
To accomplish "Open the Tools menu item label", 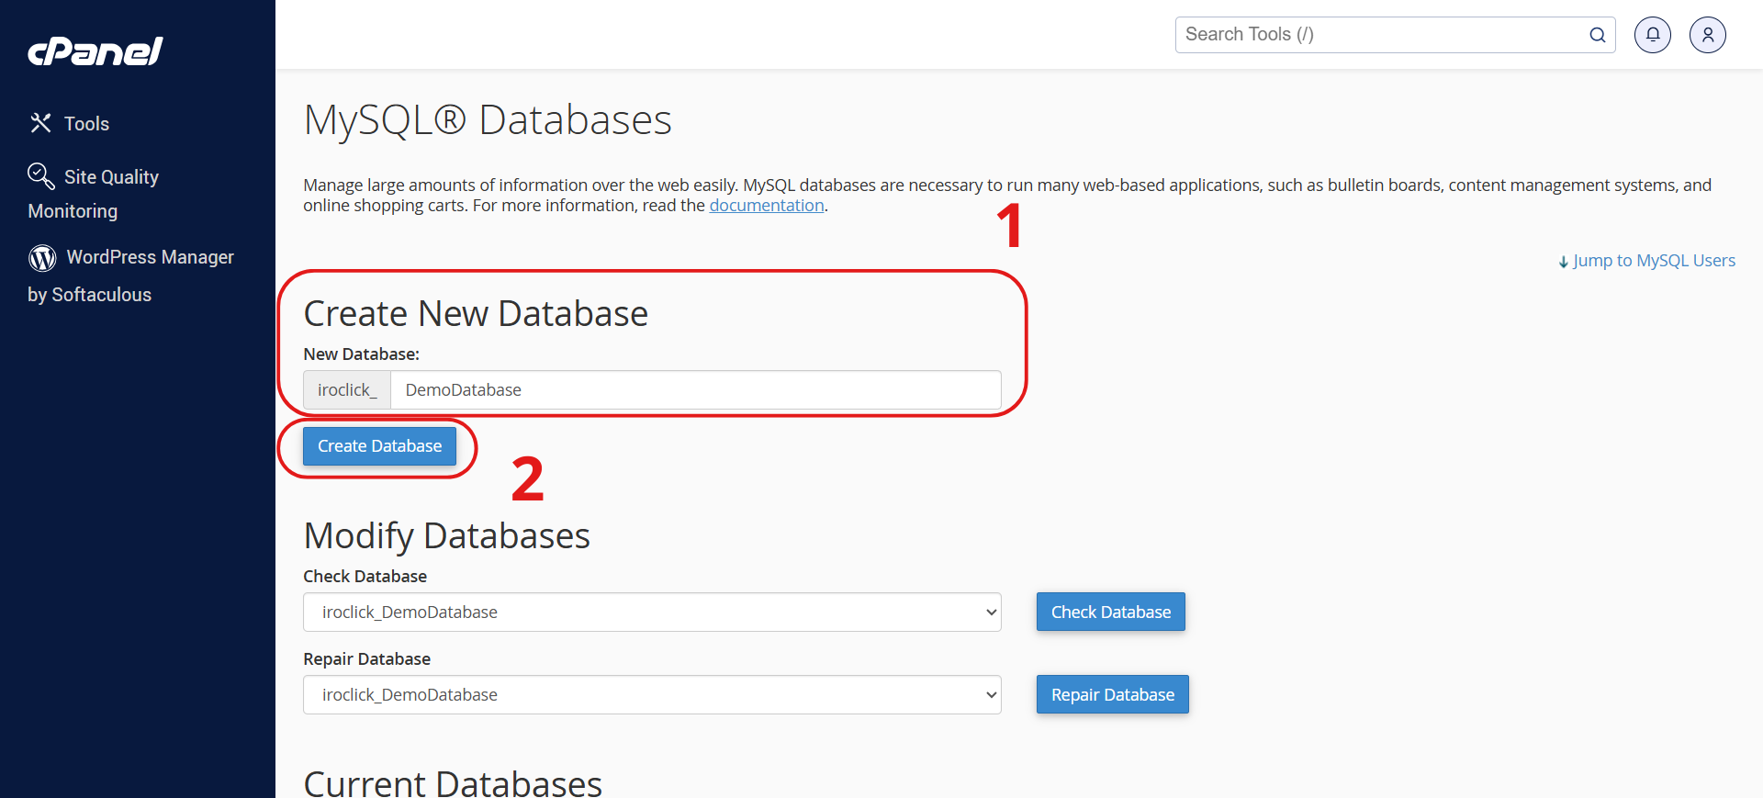I will (86, 124).
